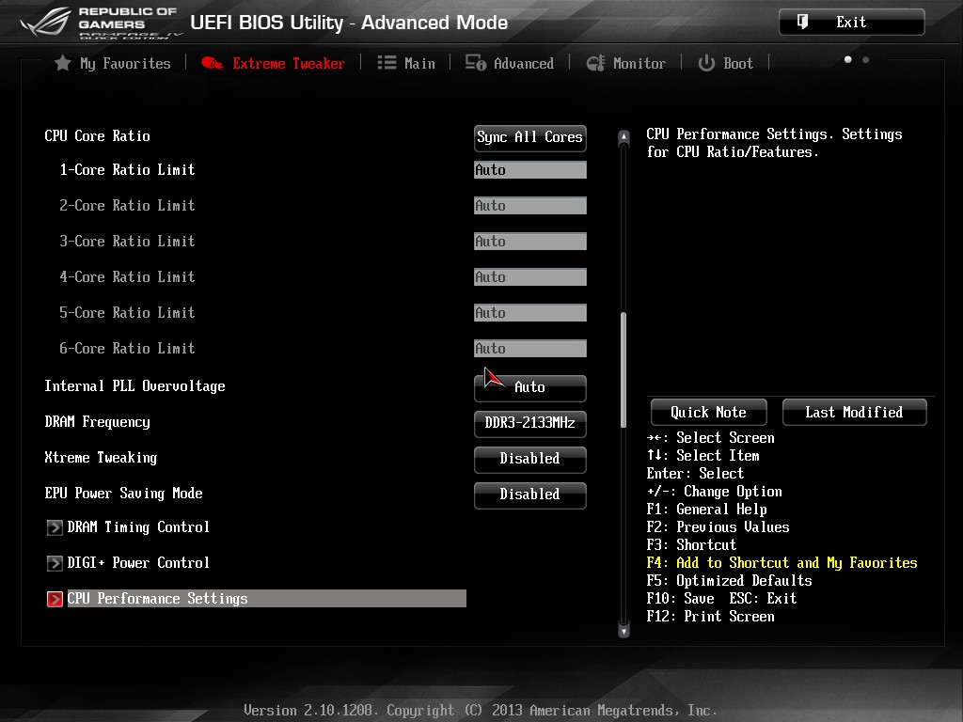Click the Exit button

click(851, 23)
